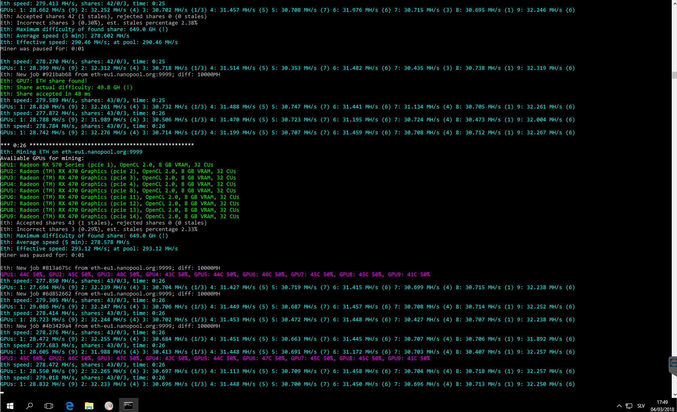Viewport: 677px width, 412px height.
Task: Click 'New job #4b3429a4' line
Action: 110,326
